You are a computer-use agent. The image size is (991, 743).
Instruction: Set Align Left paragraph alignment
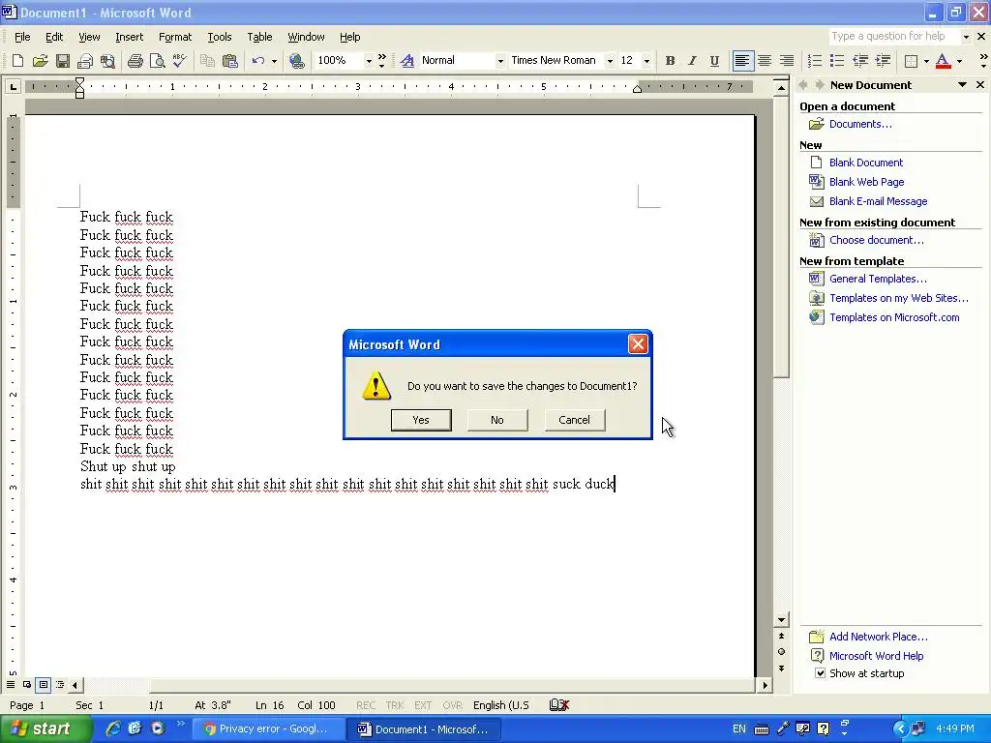click(x=742, y=61)
